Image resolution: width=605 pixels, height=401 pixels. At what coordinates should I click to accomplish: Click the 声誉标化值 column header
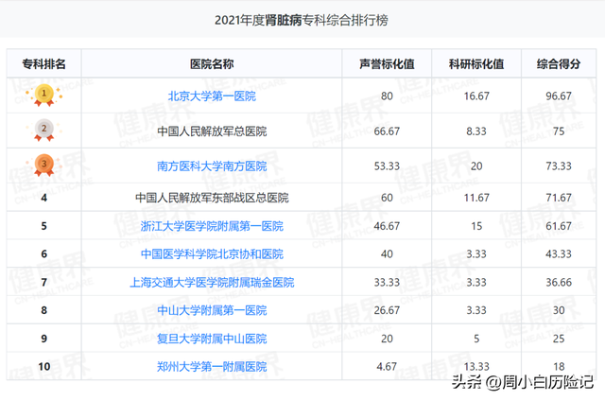click(x=387, y=63)
